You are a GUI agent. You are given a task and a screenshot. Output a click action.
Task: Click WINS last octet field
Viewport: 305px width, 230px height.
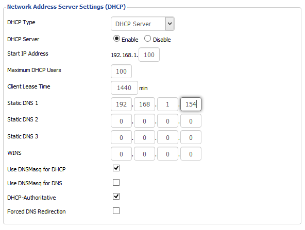[191, 154]
